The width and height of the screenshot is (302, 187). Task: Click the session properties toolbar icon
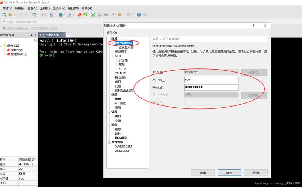[x=34, y=15]
